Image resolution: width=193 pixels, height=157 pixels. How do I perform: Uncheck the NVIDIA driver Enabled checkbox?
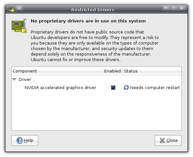[113, 87]
